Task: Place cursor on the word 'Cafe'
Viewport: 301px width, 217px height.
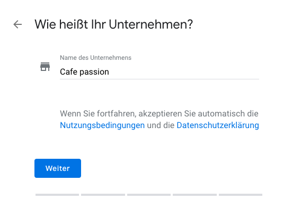Action: 68,72
